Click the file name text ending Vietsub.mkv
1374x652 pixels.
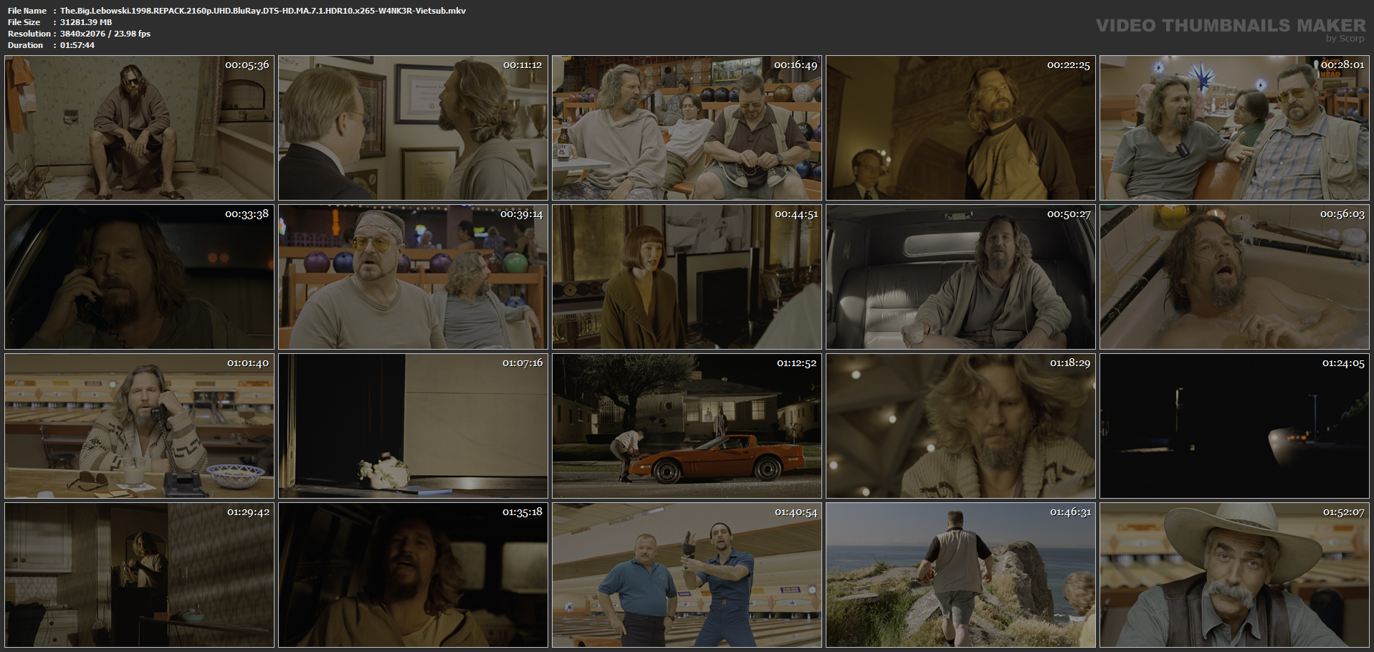263,11
